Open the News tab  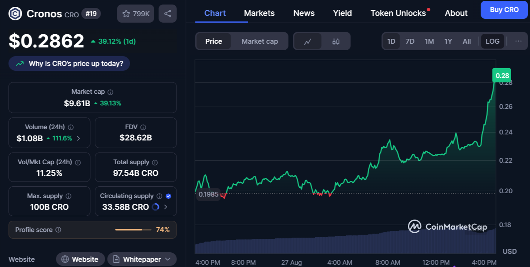pyautogui.click(x=304, y=13)
